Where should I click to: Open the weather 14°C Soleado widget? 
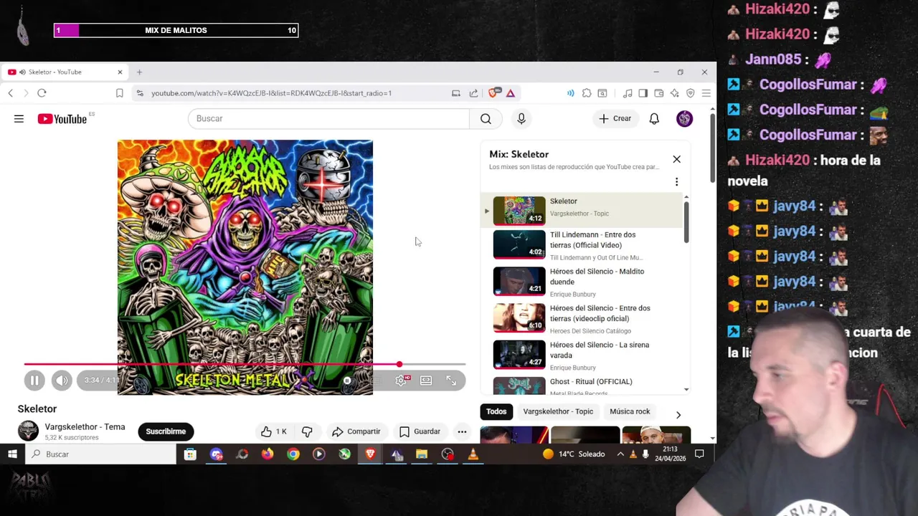574,454
